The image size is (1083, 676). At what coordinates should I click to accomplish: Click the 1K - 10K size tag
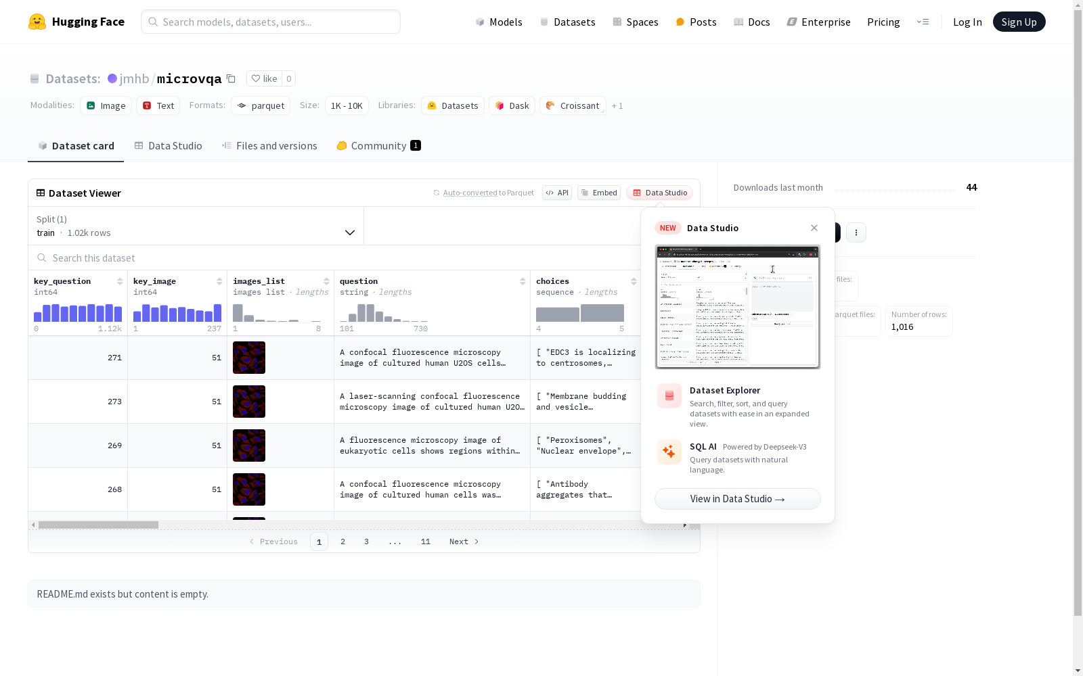pyautogui.click(x=347, y=105)
